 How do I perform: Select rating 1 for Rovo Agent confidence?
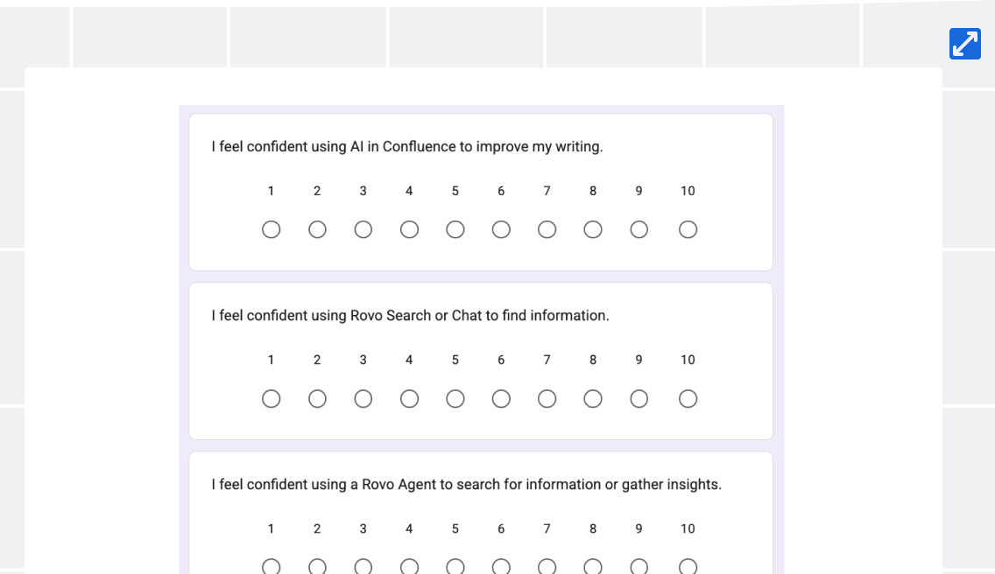tap(271, 566)
